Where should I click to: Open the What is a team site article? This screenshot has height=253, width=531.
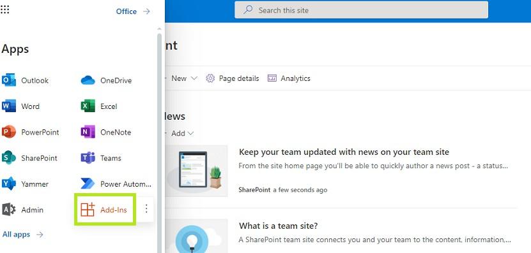279,226
